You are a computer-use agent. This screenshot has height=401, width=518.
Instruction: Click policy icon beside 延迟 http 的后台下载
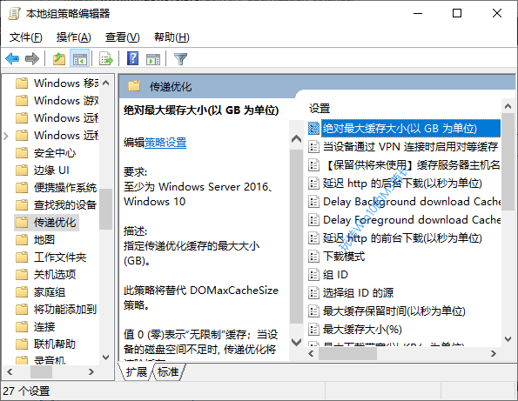tap(313, 184)
